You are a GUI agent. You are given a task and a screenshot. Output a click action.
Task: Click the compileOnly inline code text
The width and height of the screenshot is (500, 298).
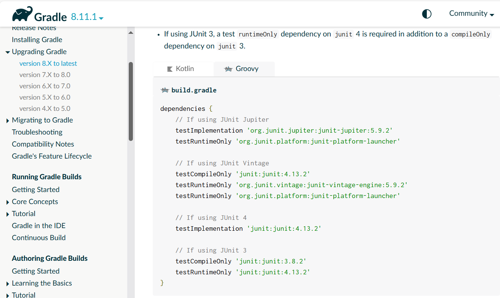[x=471, y=34]
